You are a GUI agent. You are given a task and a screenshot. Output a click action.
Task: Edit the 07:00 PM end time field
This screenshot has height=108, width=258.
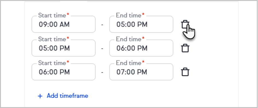coord(141,72)
